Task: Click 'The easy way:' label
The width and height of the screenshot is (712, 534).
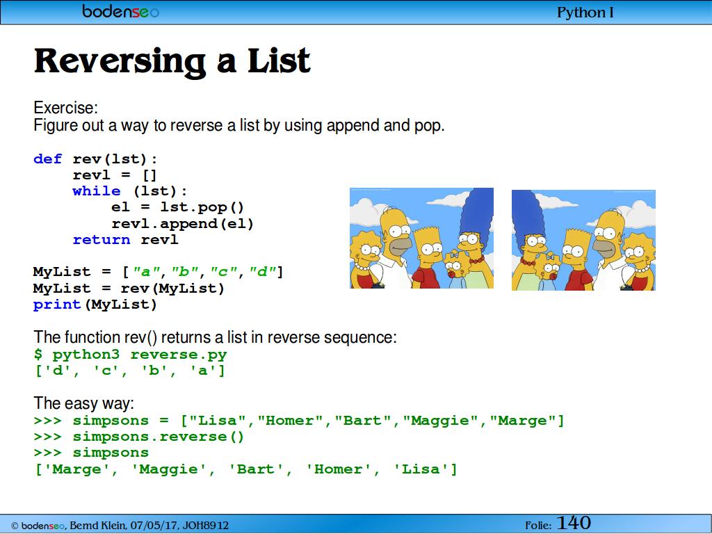Action: point(84,403)
